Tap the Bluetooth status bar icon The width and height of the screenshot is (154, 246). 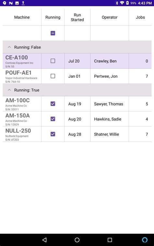117,3
